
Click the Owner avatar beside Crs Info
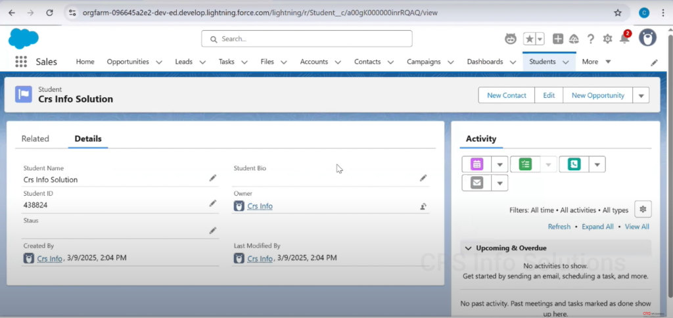pyautogui.click(x=239, y=206)
